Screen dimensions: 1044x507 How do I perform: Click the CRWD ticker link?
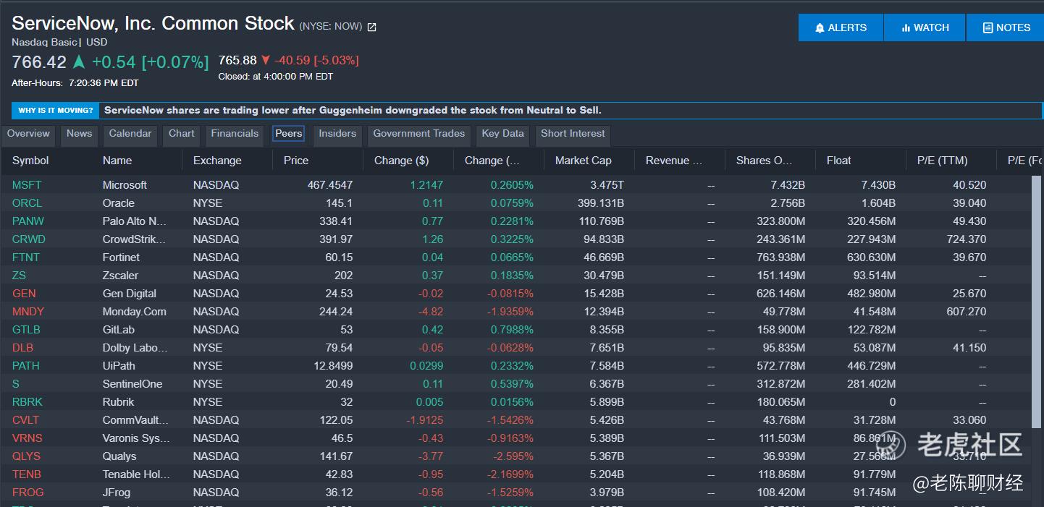click(28, 239)
